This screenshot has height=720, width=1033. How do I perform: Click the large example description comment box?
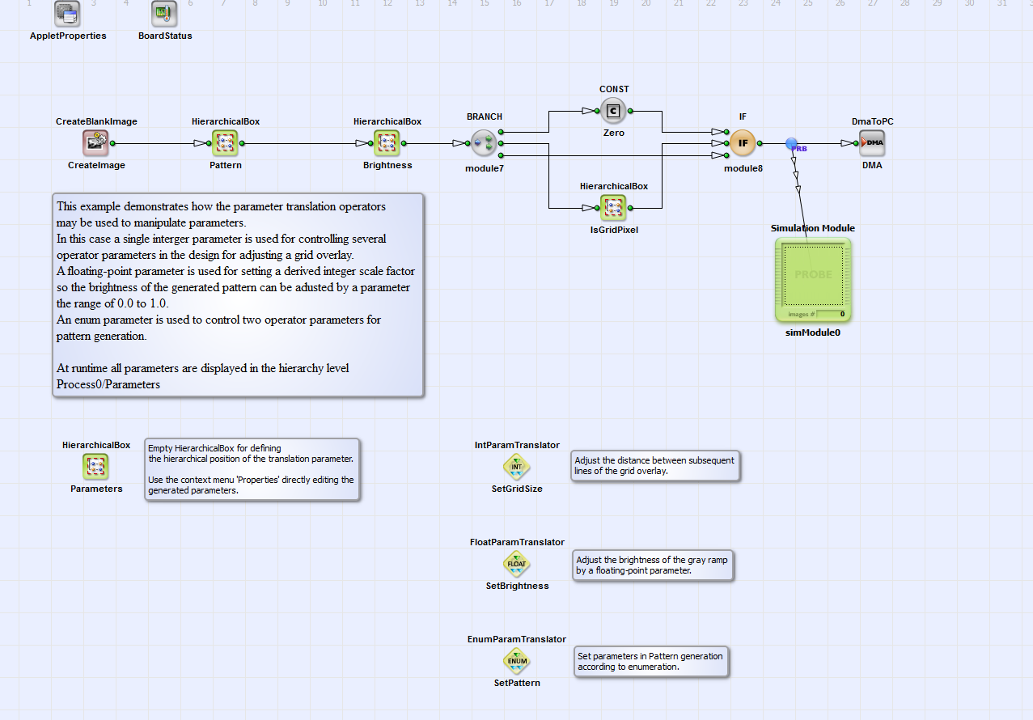(238, 294)
